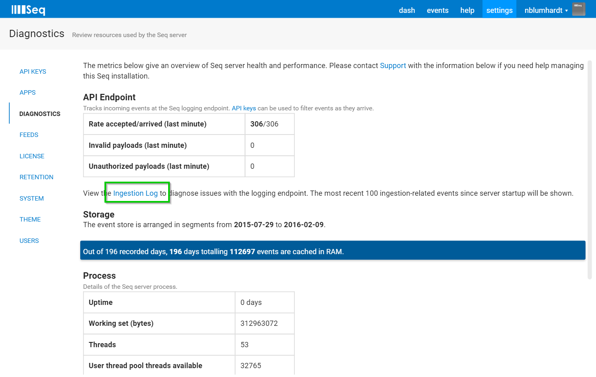Click the Storage heading
The height and width of the screenshot is (377, 596).
pos(99,214)
